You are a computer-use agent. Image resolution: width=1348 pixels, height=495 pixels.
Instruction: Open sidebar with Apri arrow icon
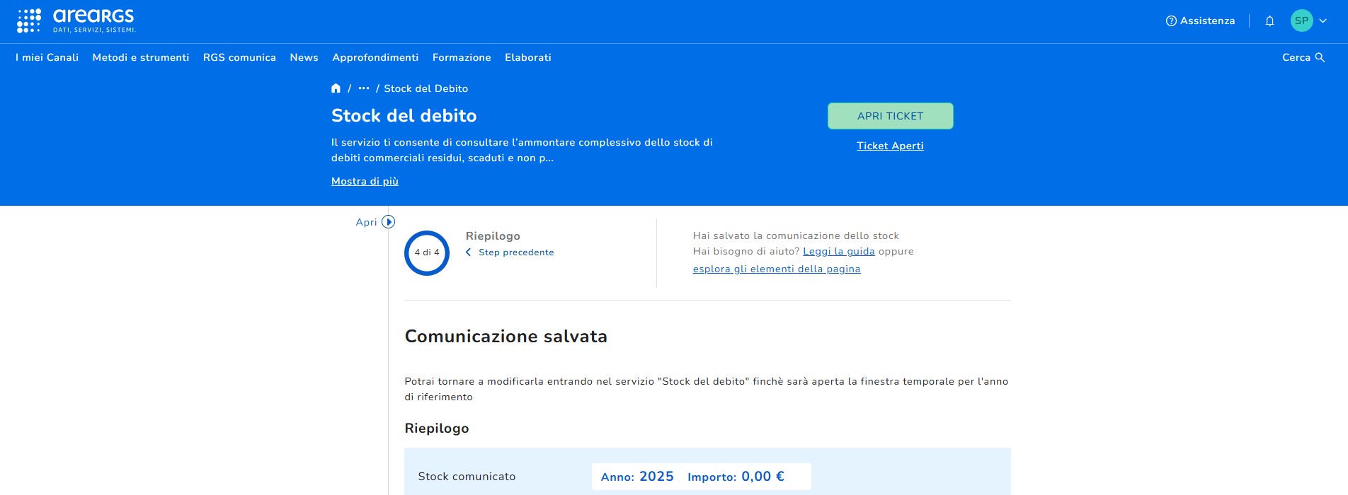pos(388,222)
